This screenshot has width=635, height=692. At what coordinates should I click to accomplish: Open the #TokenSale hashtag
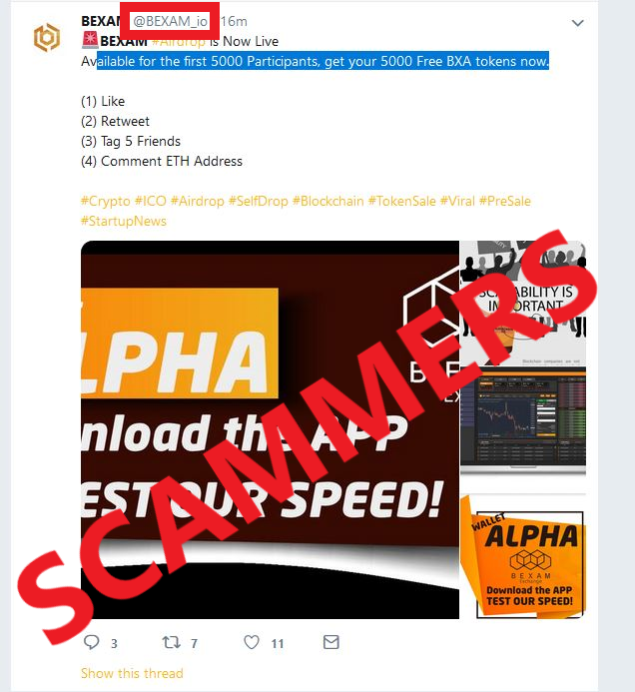pyautogui.click(x=402, y=202)
